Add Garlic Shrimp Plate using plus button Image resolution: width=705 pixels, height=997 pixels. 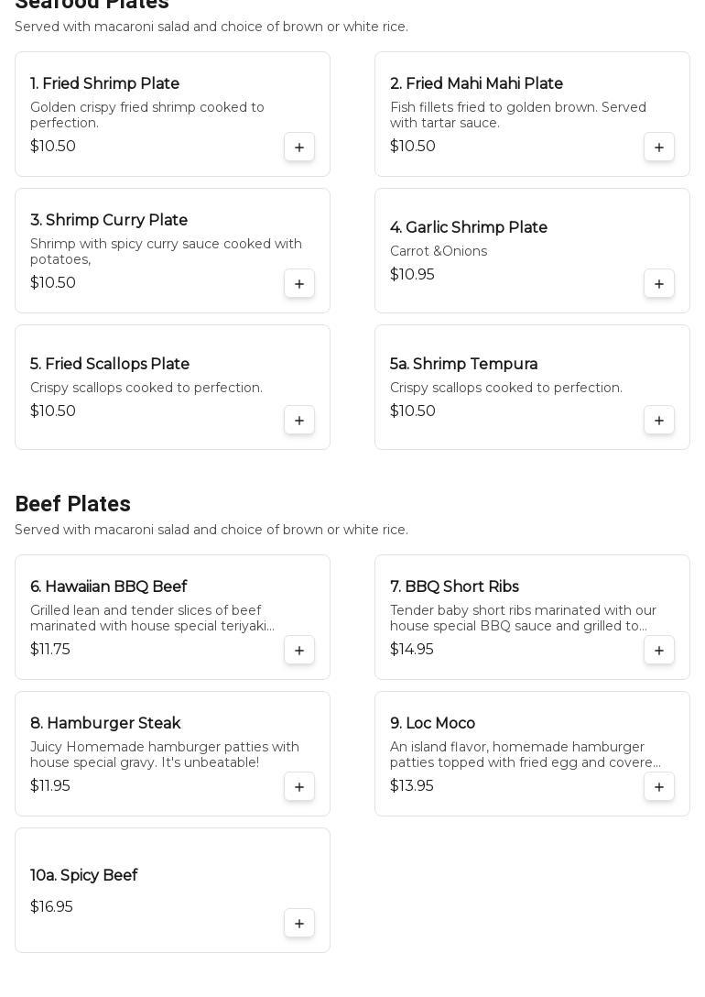click(x=659, y=284)
